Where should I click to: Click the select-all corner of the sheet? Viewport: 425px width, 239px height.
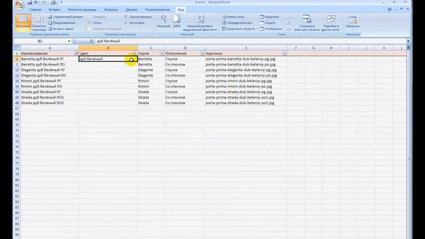tap(17, 48)
